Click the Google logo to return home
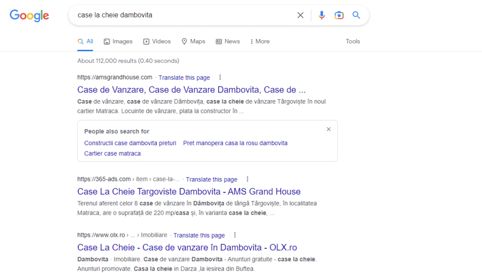The height and width of the screenshot is (273, 482). tap(29, 16)
